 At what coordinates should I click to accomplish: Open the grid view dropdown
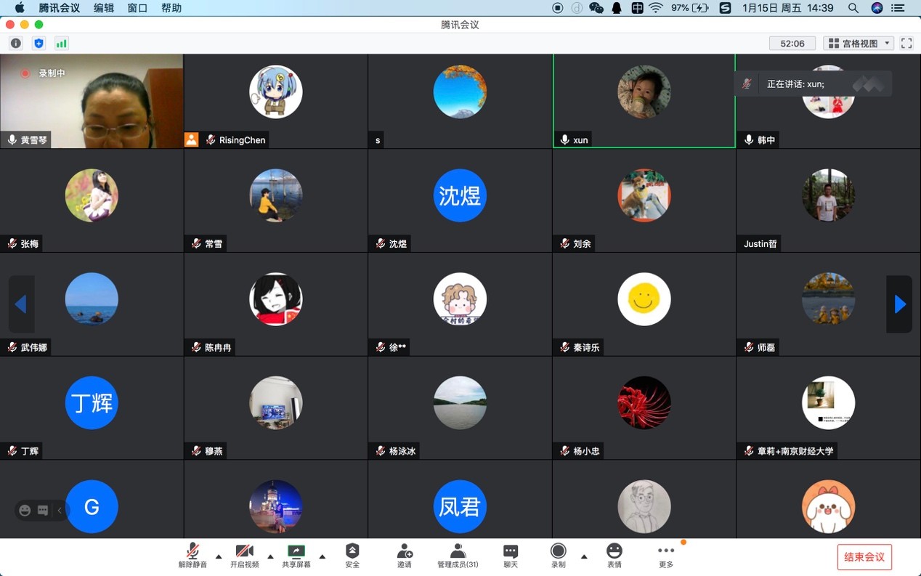point(859,44)
